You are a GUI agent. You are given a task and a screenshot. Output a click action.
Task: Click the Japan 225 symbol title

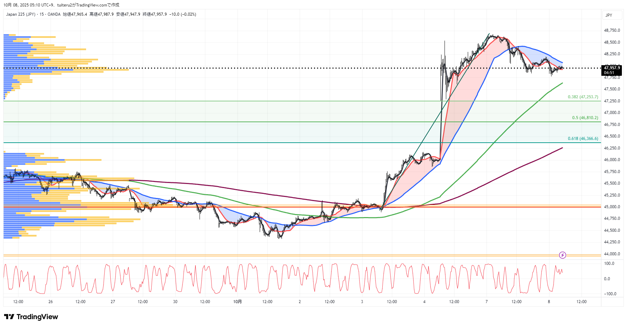(21, 14)
